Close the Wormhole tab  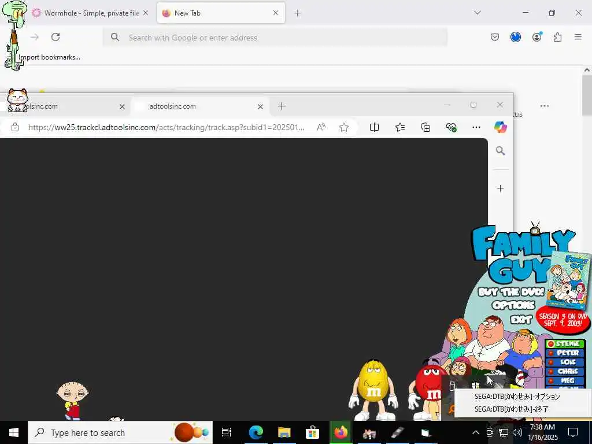click(146, 13)
